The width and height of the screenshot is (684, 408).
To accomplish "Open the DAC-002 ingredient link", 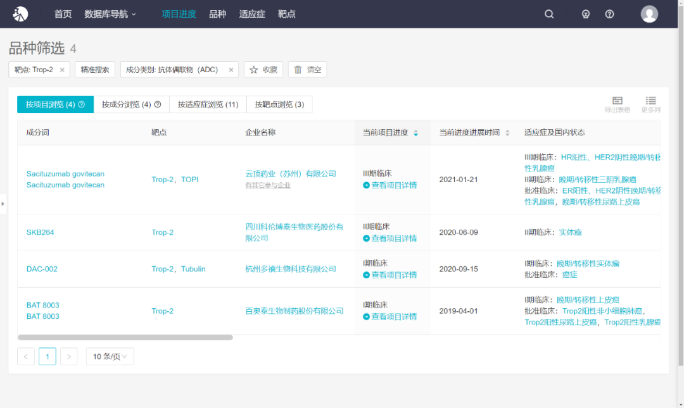I will click(42, 269).
